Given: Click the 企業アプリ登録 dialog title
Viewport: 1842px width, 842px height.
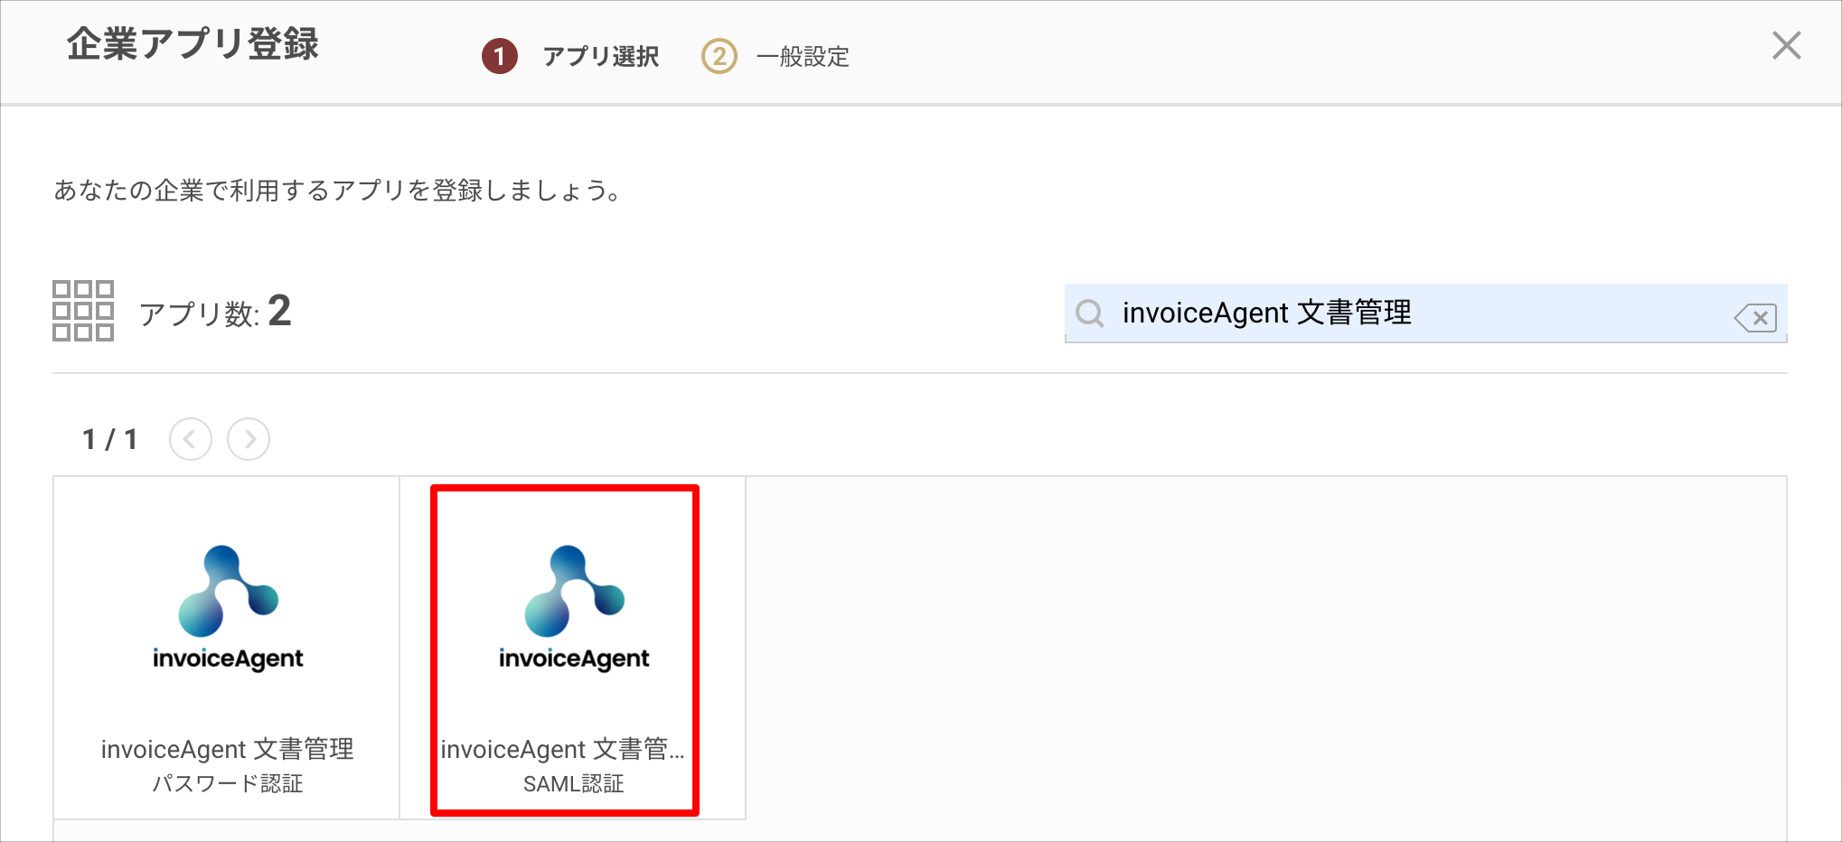Looking at the screenshot, I should pos(193,43).
